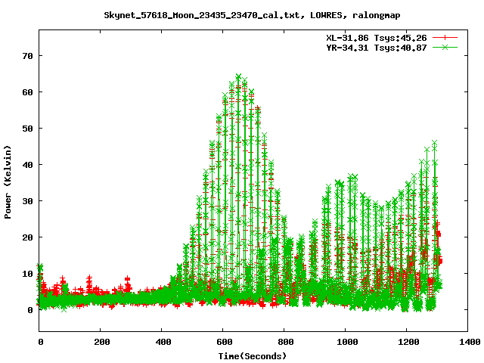Click the y-axis tick label 30
The width and height of the screenshot is (484, 363).
[x=27, y=201]
